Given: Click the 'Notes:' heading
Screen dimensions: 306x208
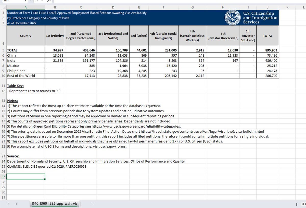Looking at the screenshot, I should tap(12, 101).
